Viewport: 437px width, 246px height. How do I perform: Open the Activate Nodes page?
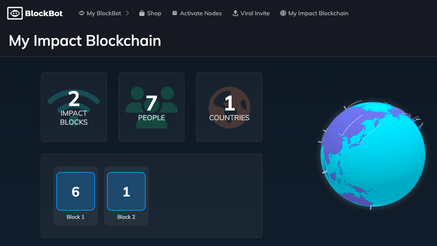(x=201, y=13)
